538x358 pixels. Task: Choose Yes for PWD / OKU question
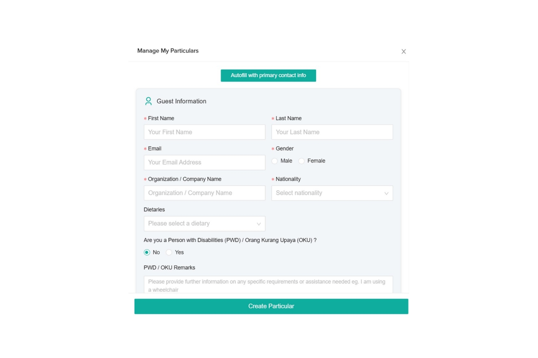coord(169,252)
